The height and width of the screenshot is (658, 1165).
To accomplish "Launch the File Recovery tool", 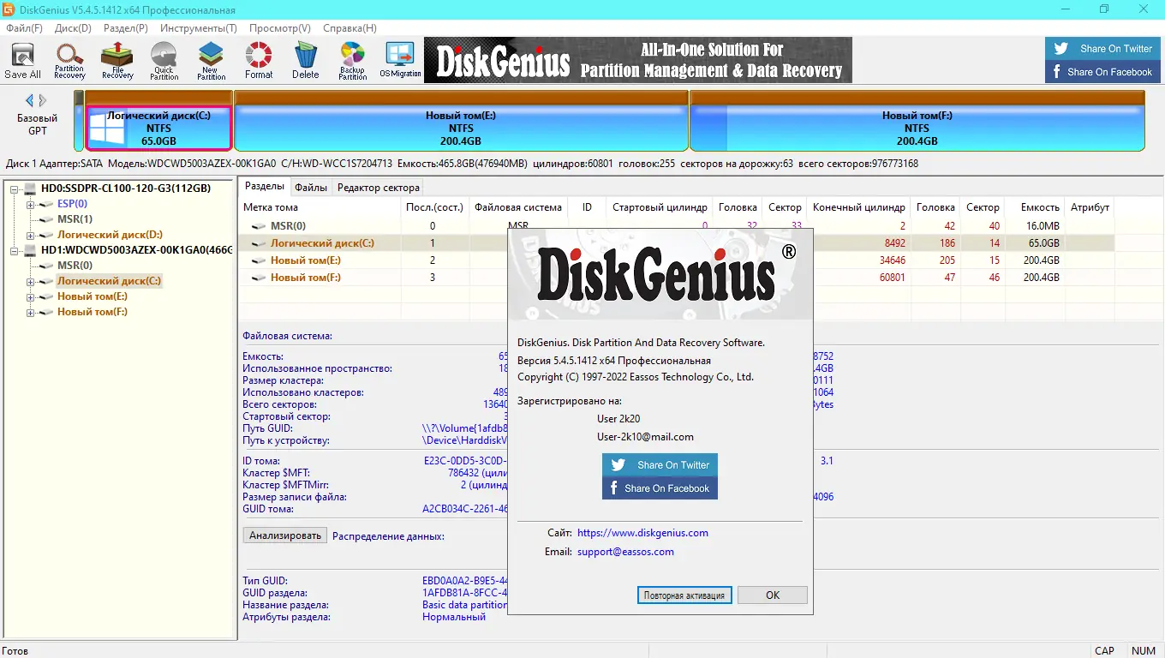I will tap(117, 61).
